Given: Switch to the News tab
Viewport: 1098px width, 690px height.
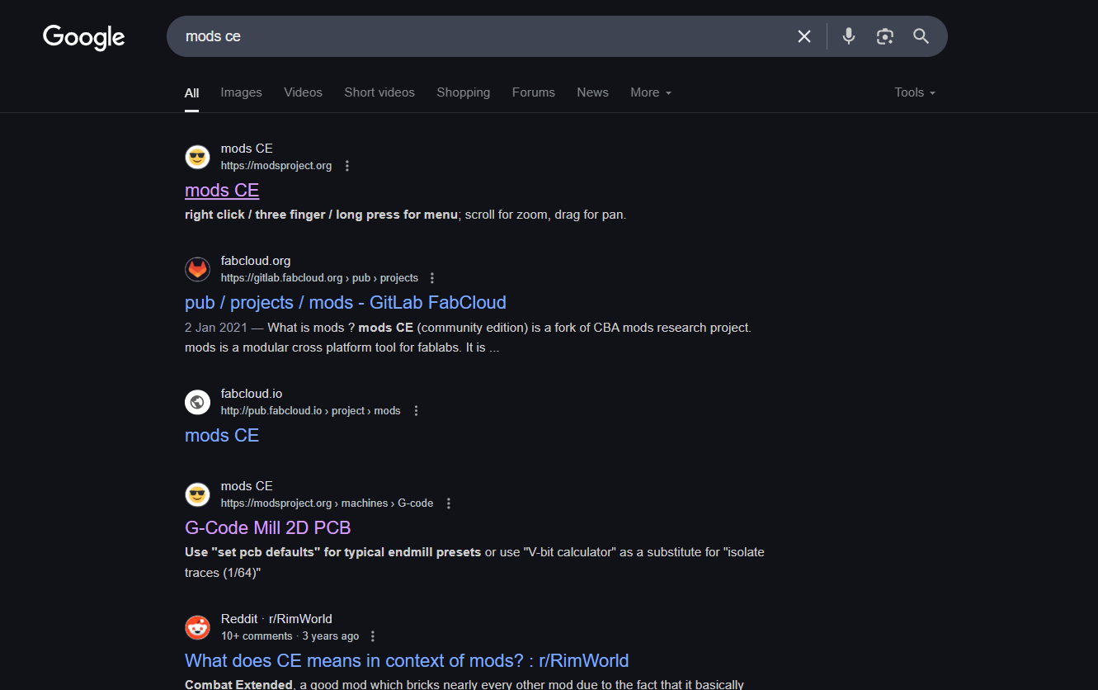Looking at the screenshot, I should click(592, 92).
